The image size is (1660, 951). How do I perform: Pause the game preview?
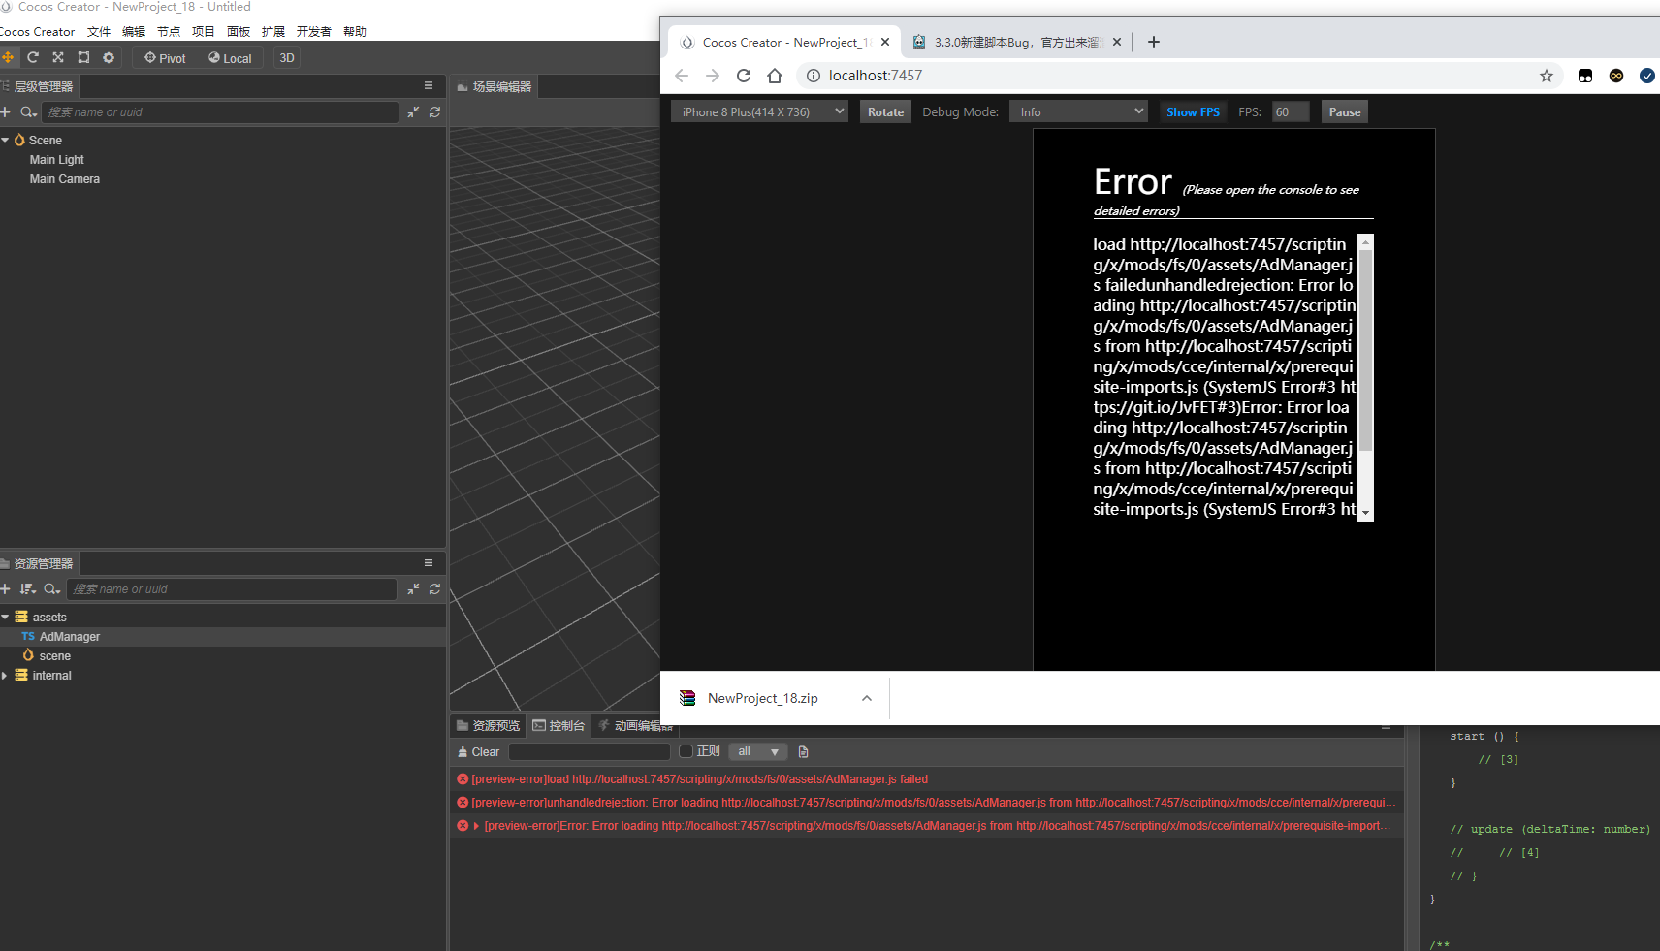[x=1345, y=112]
